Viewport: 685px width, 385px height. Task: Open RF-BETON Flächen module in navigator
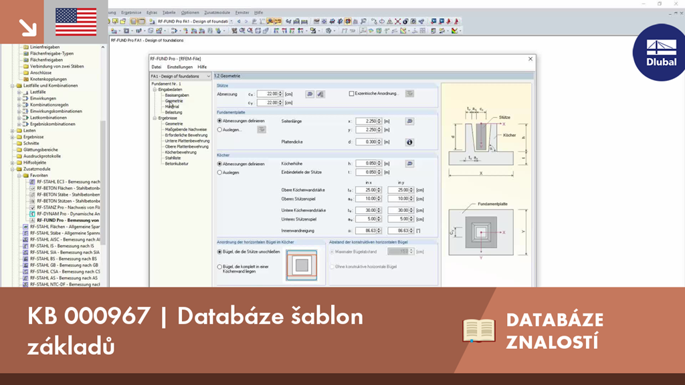pos(65,188)
